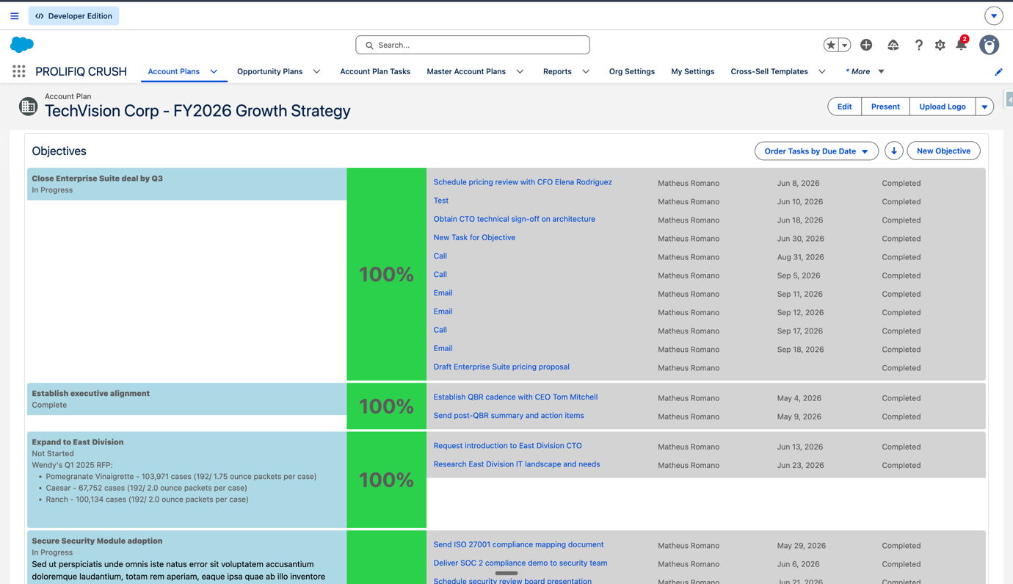This screenshot has height=584, width=1013.
Task: Open Draft Enterprise Suite pricing proposal task
Action: [x=501, y=367]
